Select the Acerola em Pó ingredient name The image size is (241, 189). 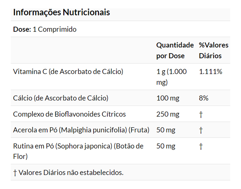(81, 130)
